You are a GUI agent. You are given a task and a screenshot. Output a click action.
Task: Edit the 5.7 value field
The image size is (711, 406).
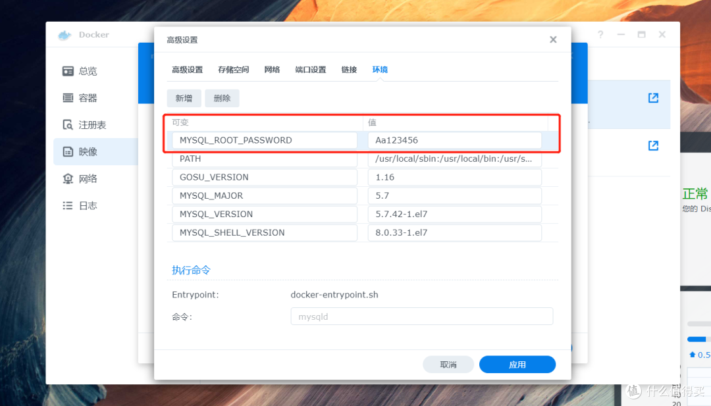(455, 195)
